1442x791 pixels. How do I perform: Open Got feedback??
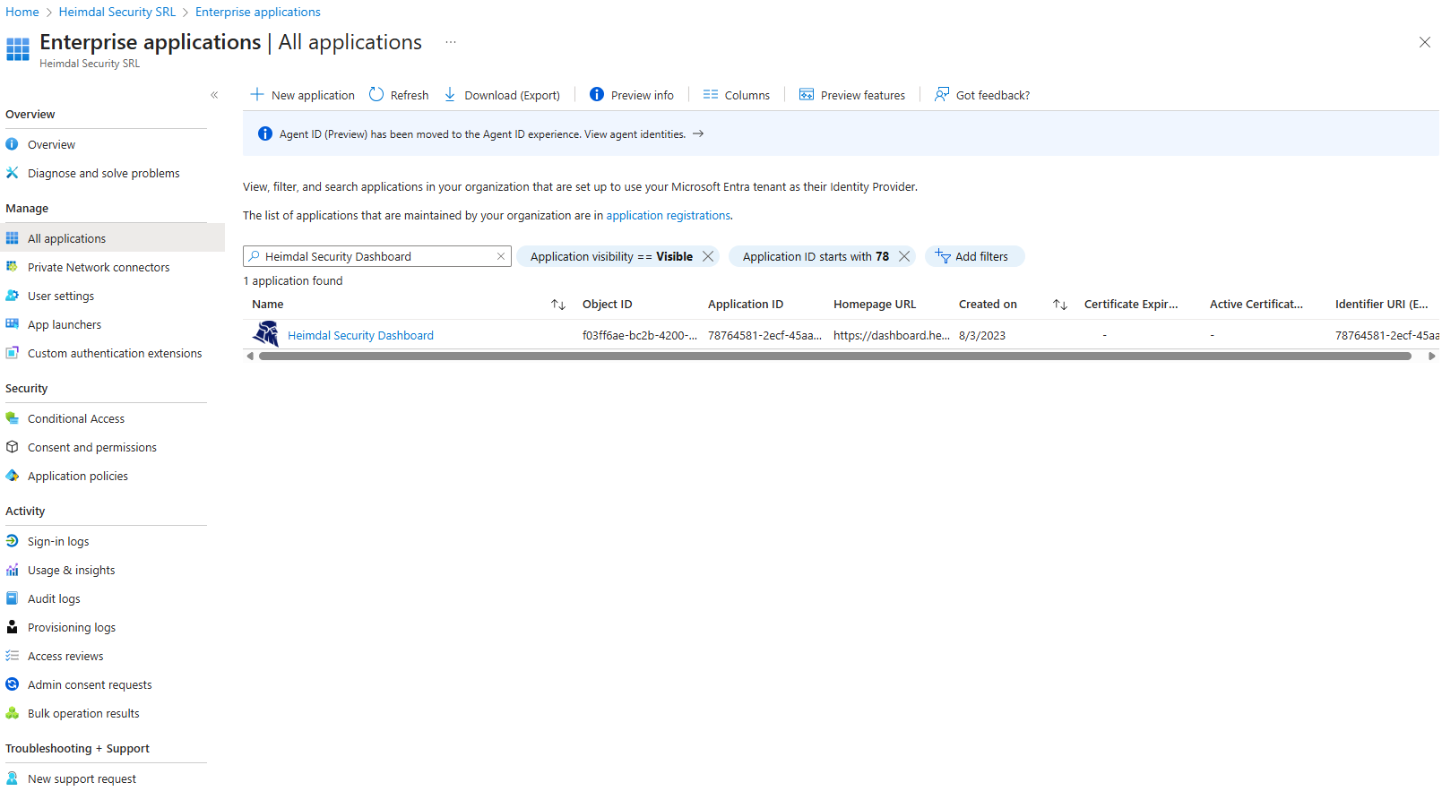[x=982, y=95]
